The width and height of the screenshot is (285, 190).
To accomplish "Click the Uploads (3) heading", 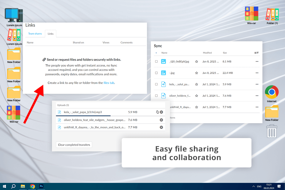I will tap(63, 105).
